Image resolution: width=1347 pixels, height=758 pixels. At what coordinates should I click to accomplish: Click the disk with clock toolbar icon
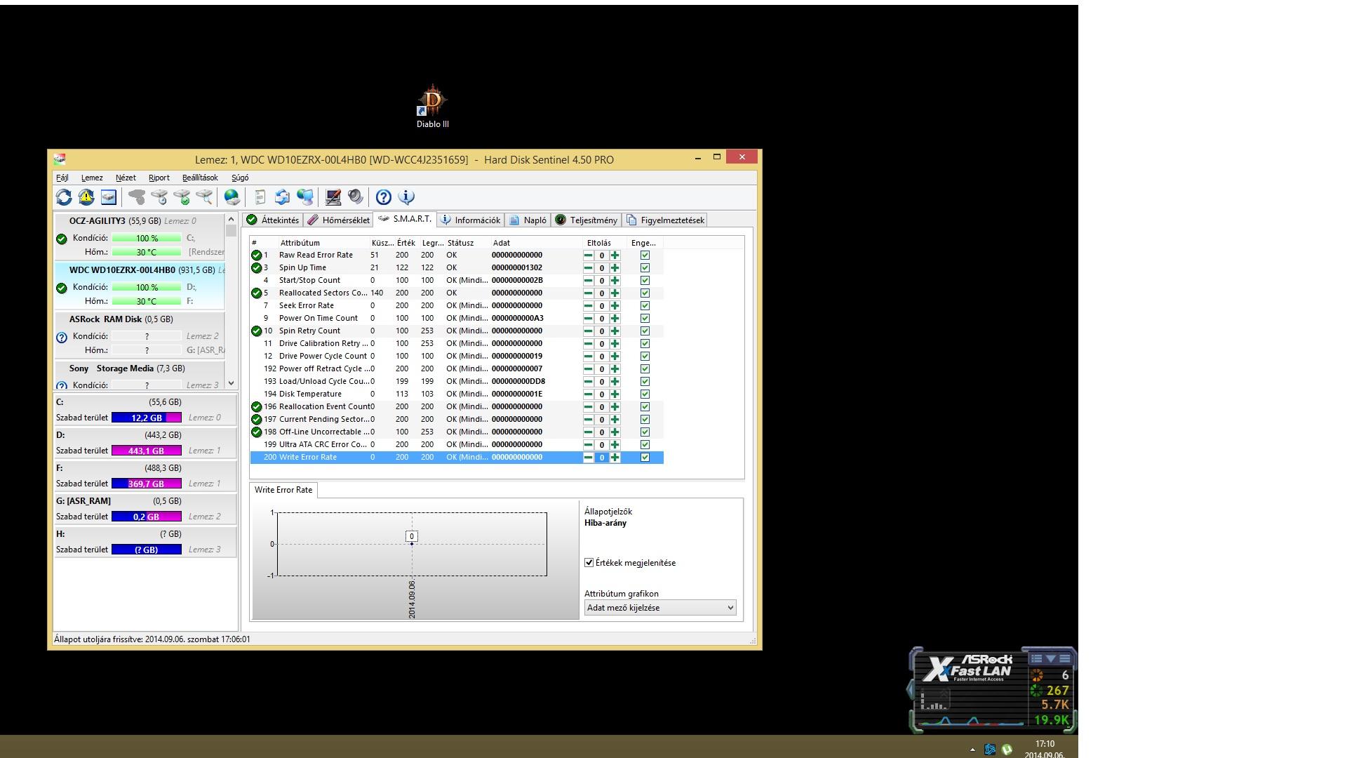(x=159, y=197)
